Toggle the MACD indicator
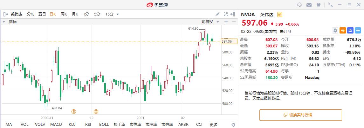This screenshot has width=364, height=128. tap(56, 125)
